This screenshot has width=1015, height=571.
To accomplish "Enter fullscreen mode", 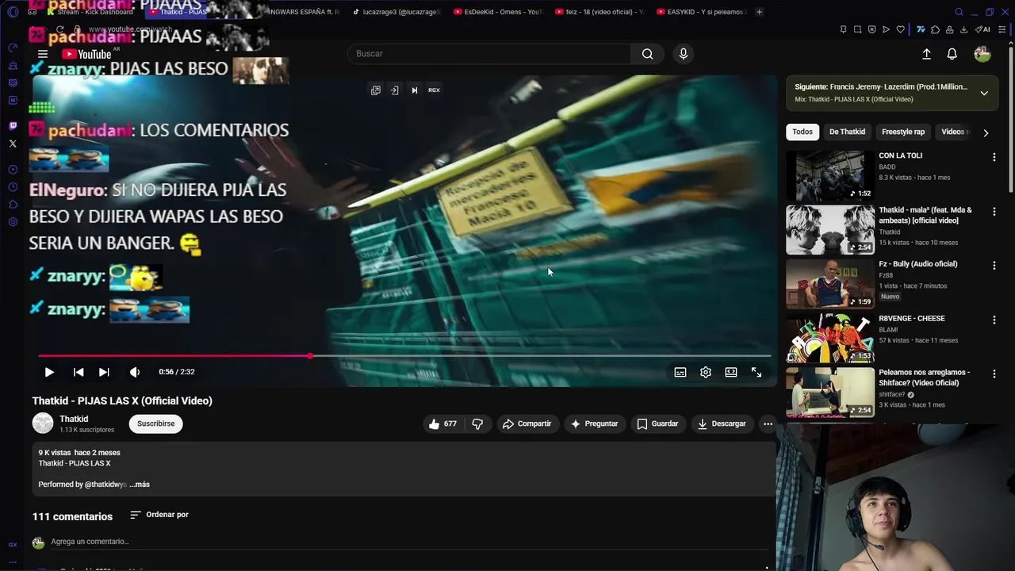I will [x=756, y=372].
